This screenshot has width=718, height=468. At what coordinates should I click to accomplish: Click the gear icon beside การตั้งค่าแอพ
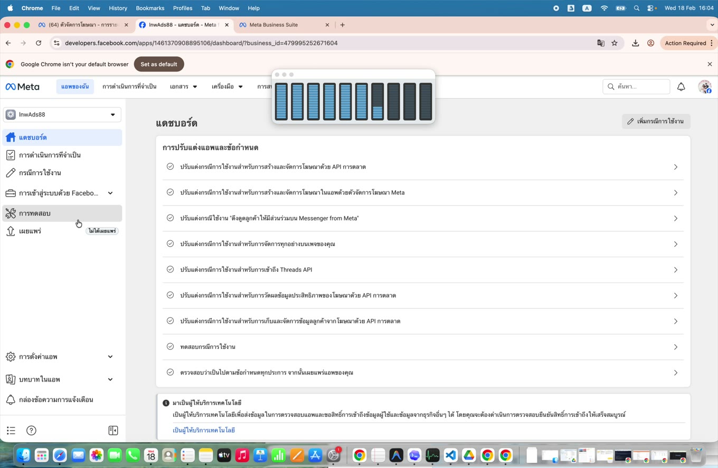pyautogui.click(x=11, y=357)
